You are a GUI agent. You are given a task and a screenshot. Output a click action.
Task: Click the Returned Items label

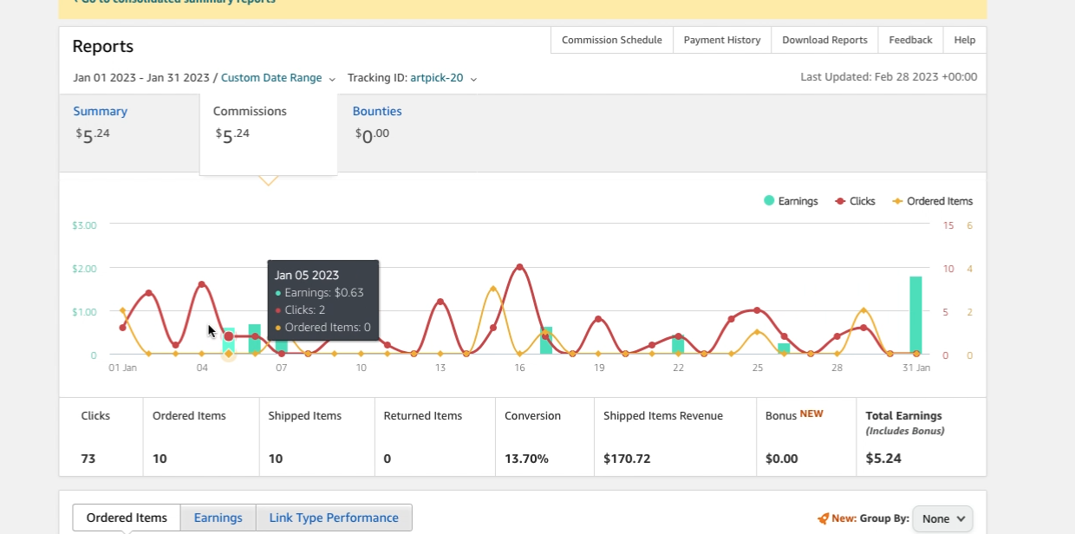pyautogui.click(x=423, y=416)
